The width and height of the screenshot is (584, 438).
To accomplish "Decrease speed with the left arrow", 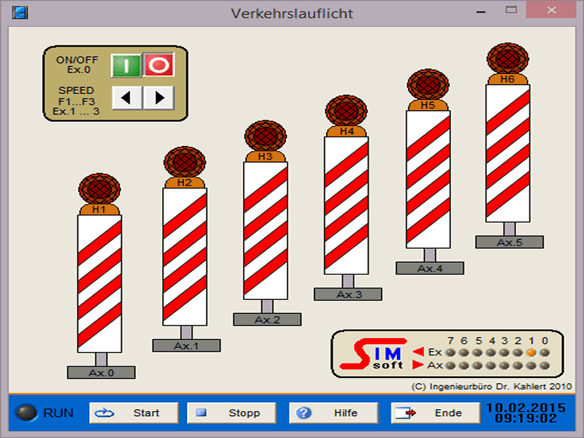I will [x=126, y=96].
